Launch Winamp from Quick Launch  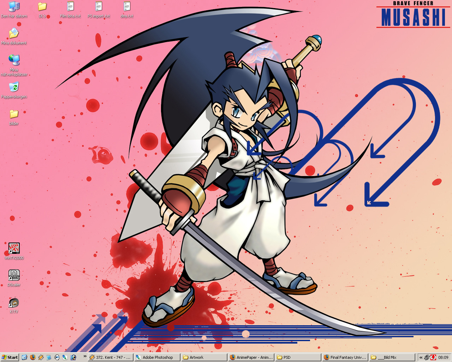[41, 357]
